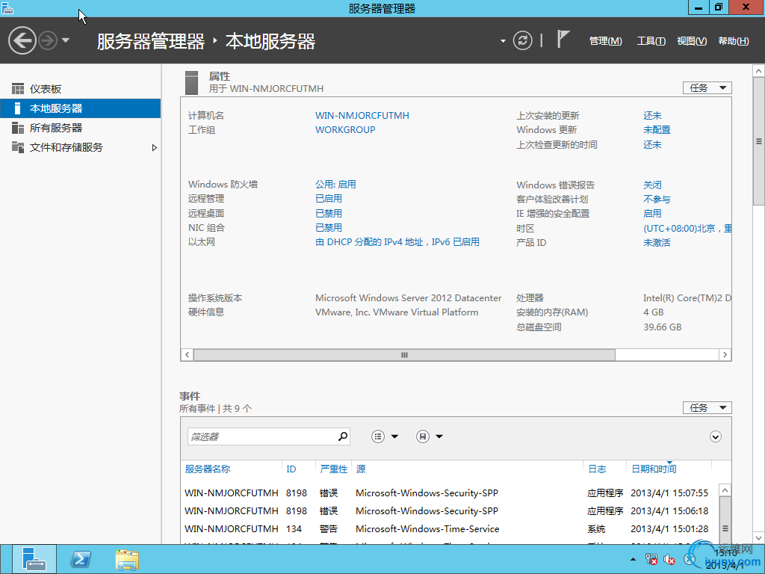Open navigation history dropdown next to forward arrow
The width and height of the screenshot is (765, 574).
point(66,40)
